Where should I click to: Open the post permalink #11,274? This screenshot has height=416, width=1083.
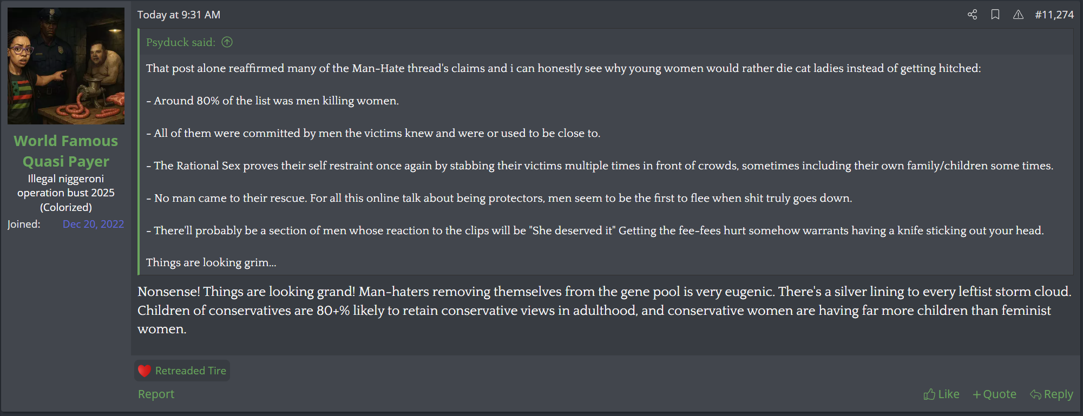pos(1054,15)
